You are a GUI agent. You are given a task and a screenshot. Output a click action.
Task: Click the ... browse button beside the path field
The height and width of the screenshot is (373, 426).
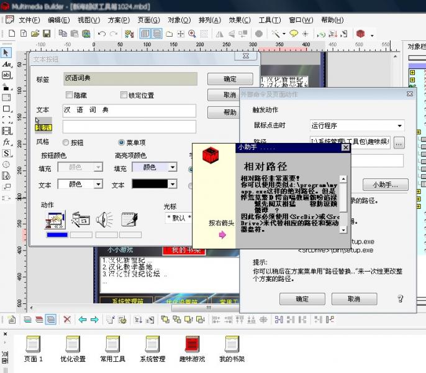(399, 143)
